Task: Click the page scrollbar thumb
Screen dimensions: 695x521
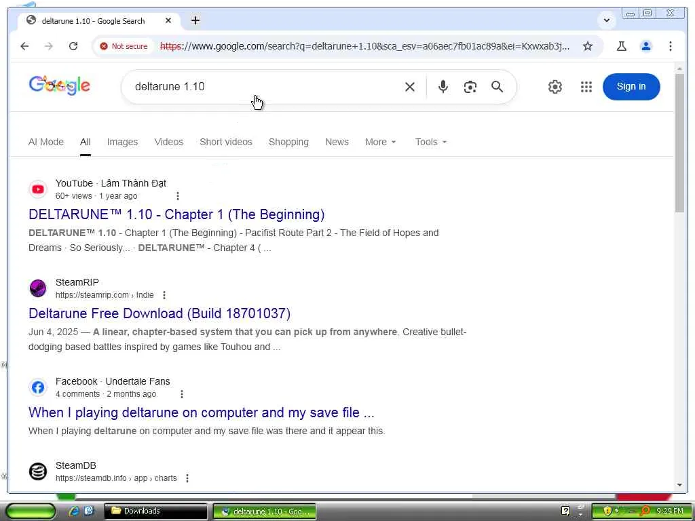Action: click(x=679, y=142)
